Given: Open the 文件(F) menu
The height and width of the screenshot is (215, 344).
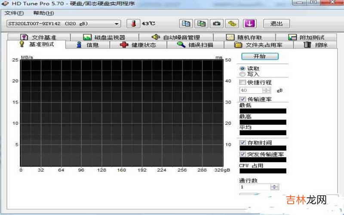Looking at the screenshot, I should [x=14, y=13].
